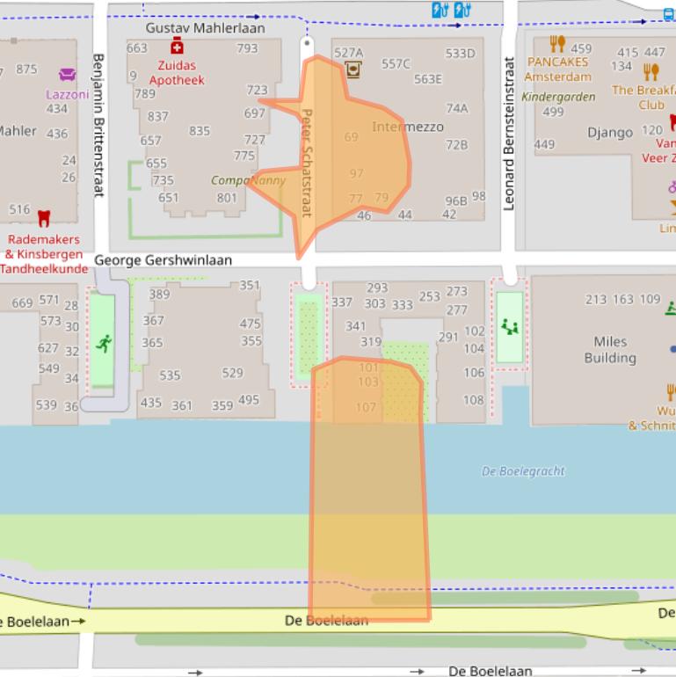Viewport: 676px width, 677px height.
Task: Click the Intermezzo place label
Action: (408, 127)
